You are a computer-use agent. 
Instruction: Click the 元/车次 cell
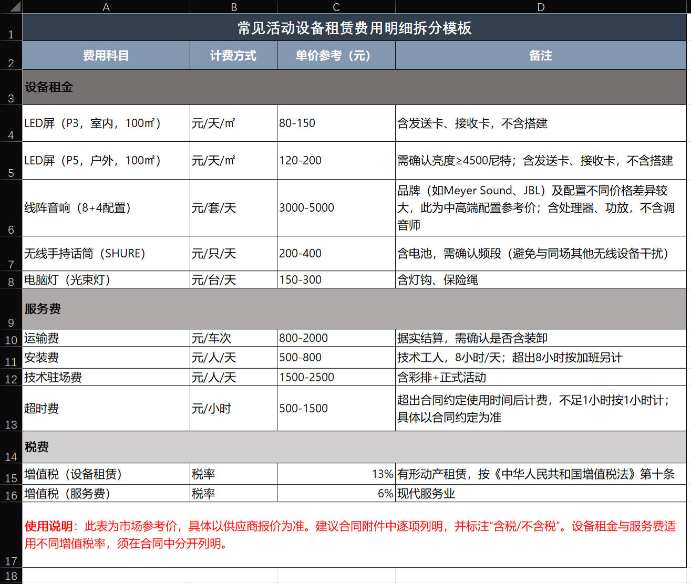click(x=234, y=338)
